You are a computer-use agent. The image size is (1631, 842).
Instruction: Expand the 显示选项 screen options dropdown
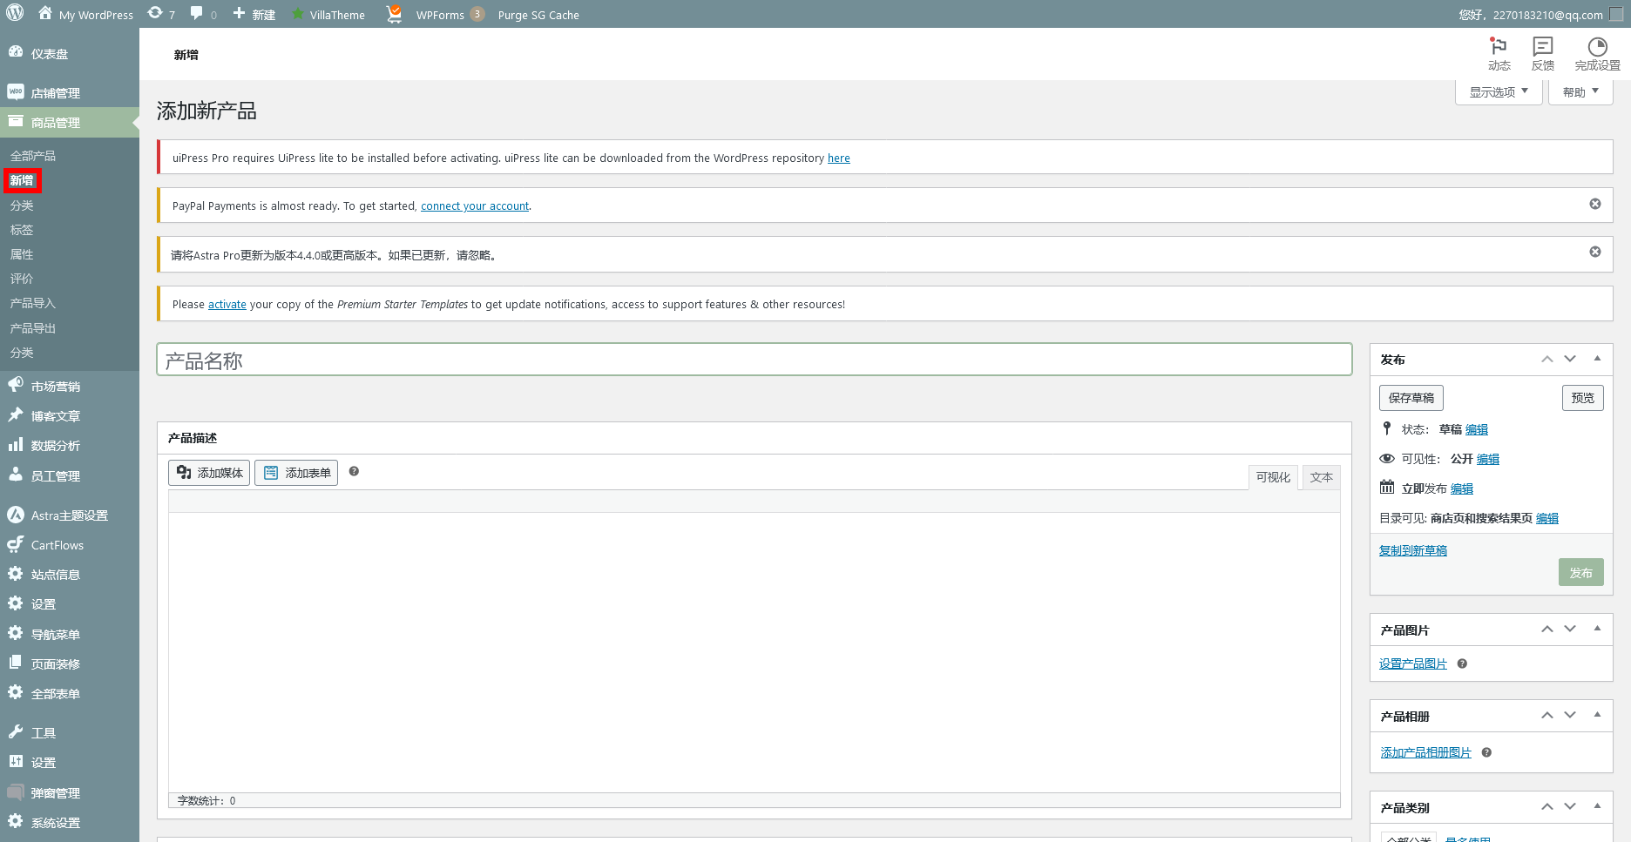click(x=1499, y=92)
